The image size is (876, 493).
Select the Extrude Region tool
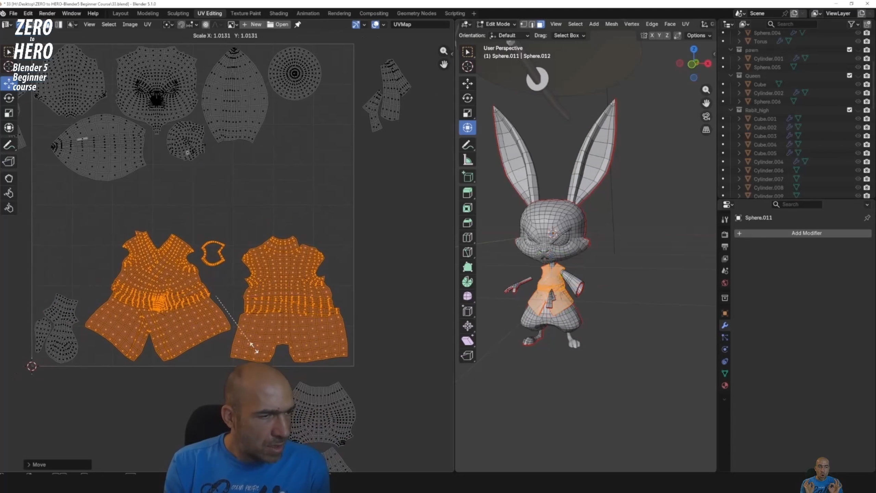[x=467, y=193]
